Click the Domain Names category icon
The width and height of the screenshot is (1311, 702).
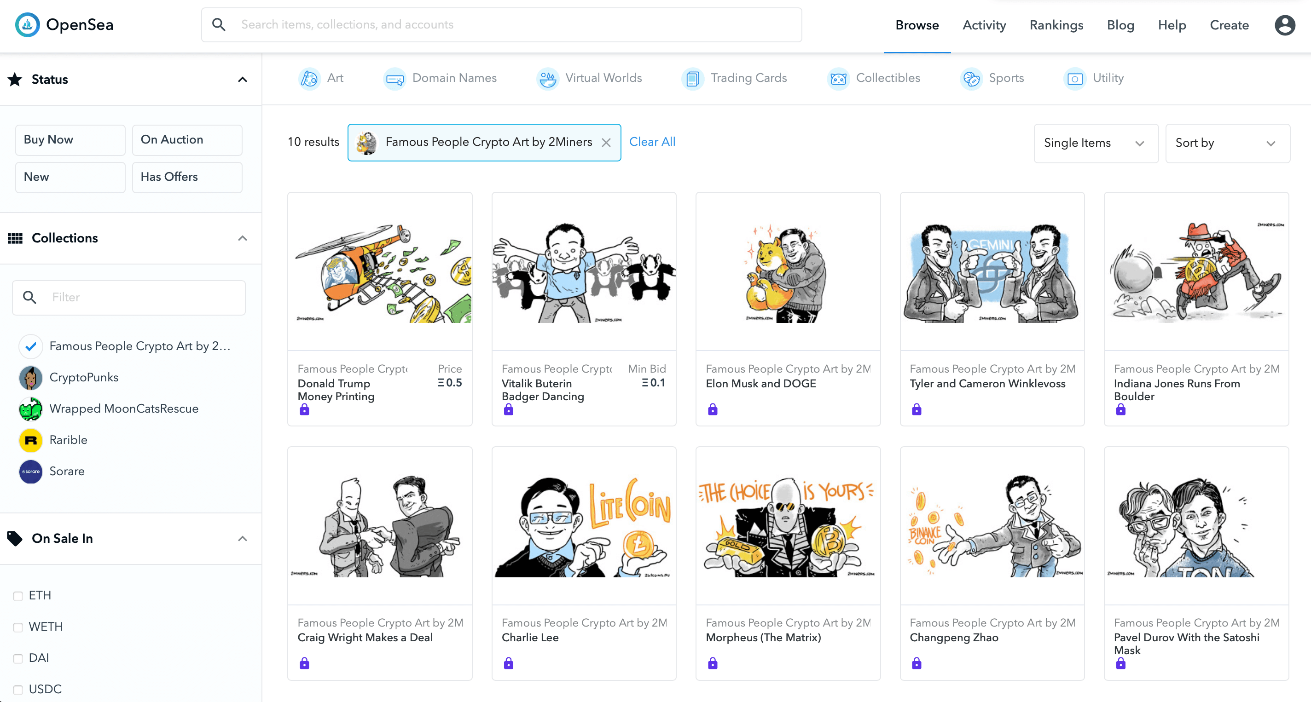click(394, 78)
